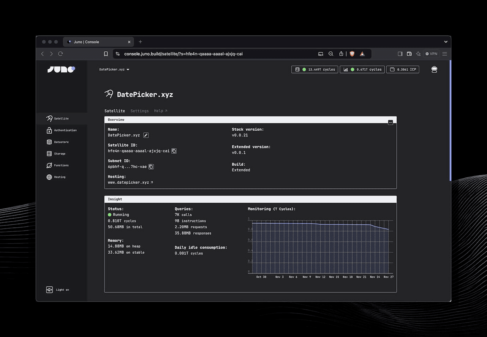This screenshot has height=337, width=487.
Task: Select Authentication in the sidebar
Action: click(x=65, y=130)
